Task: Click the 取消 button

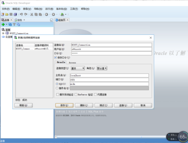Action: pos(143,105)
